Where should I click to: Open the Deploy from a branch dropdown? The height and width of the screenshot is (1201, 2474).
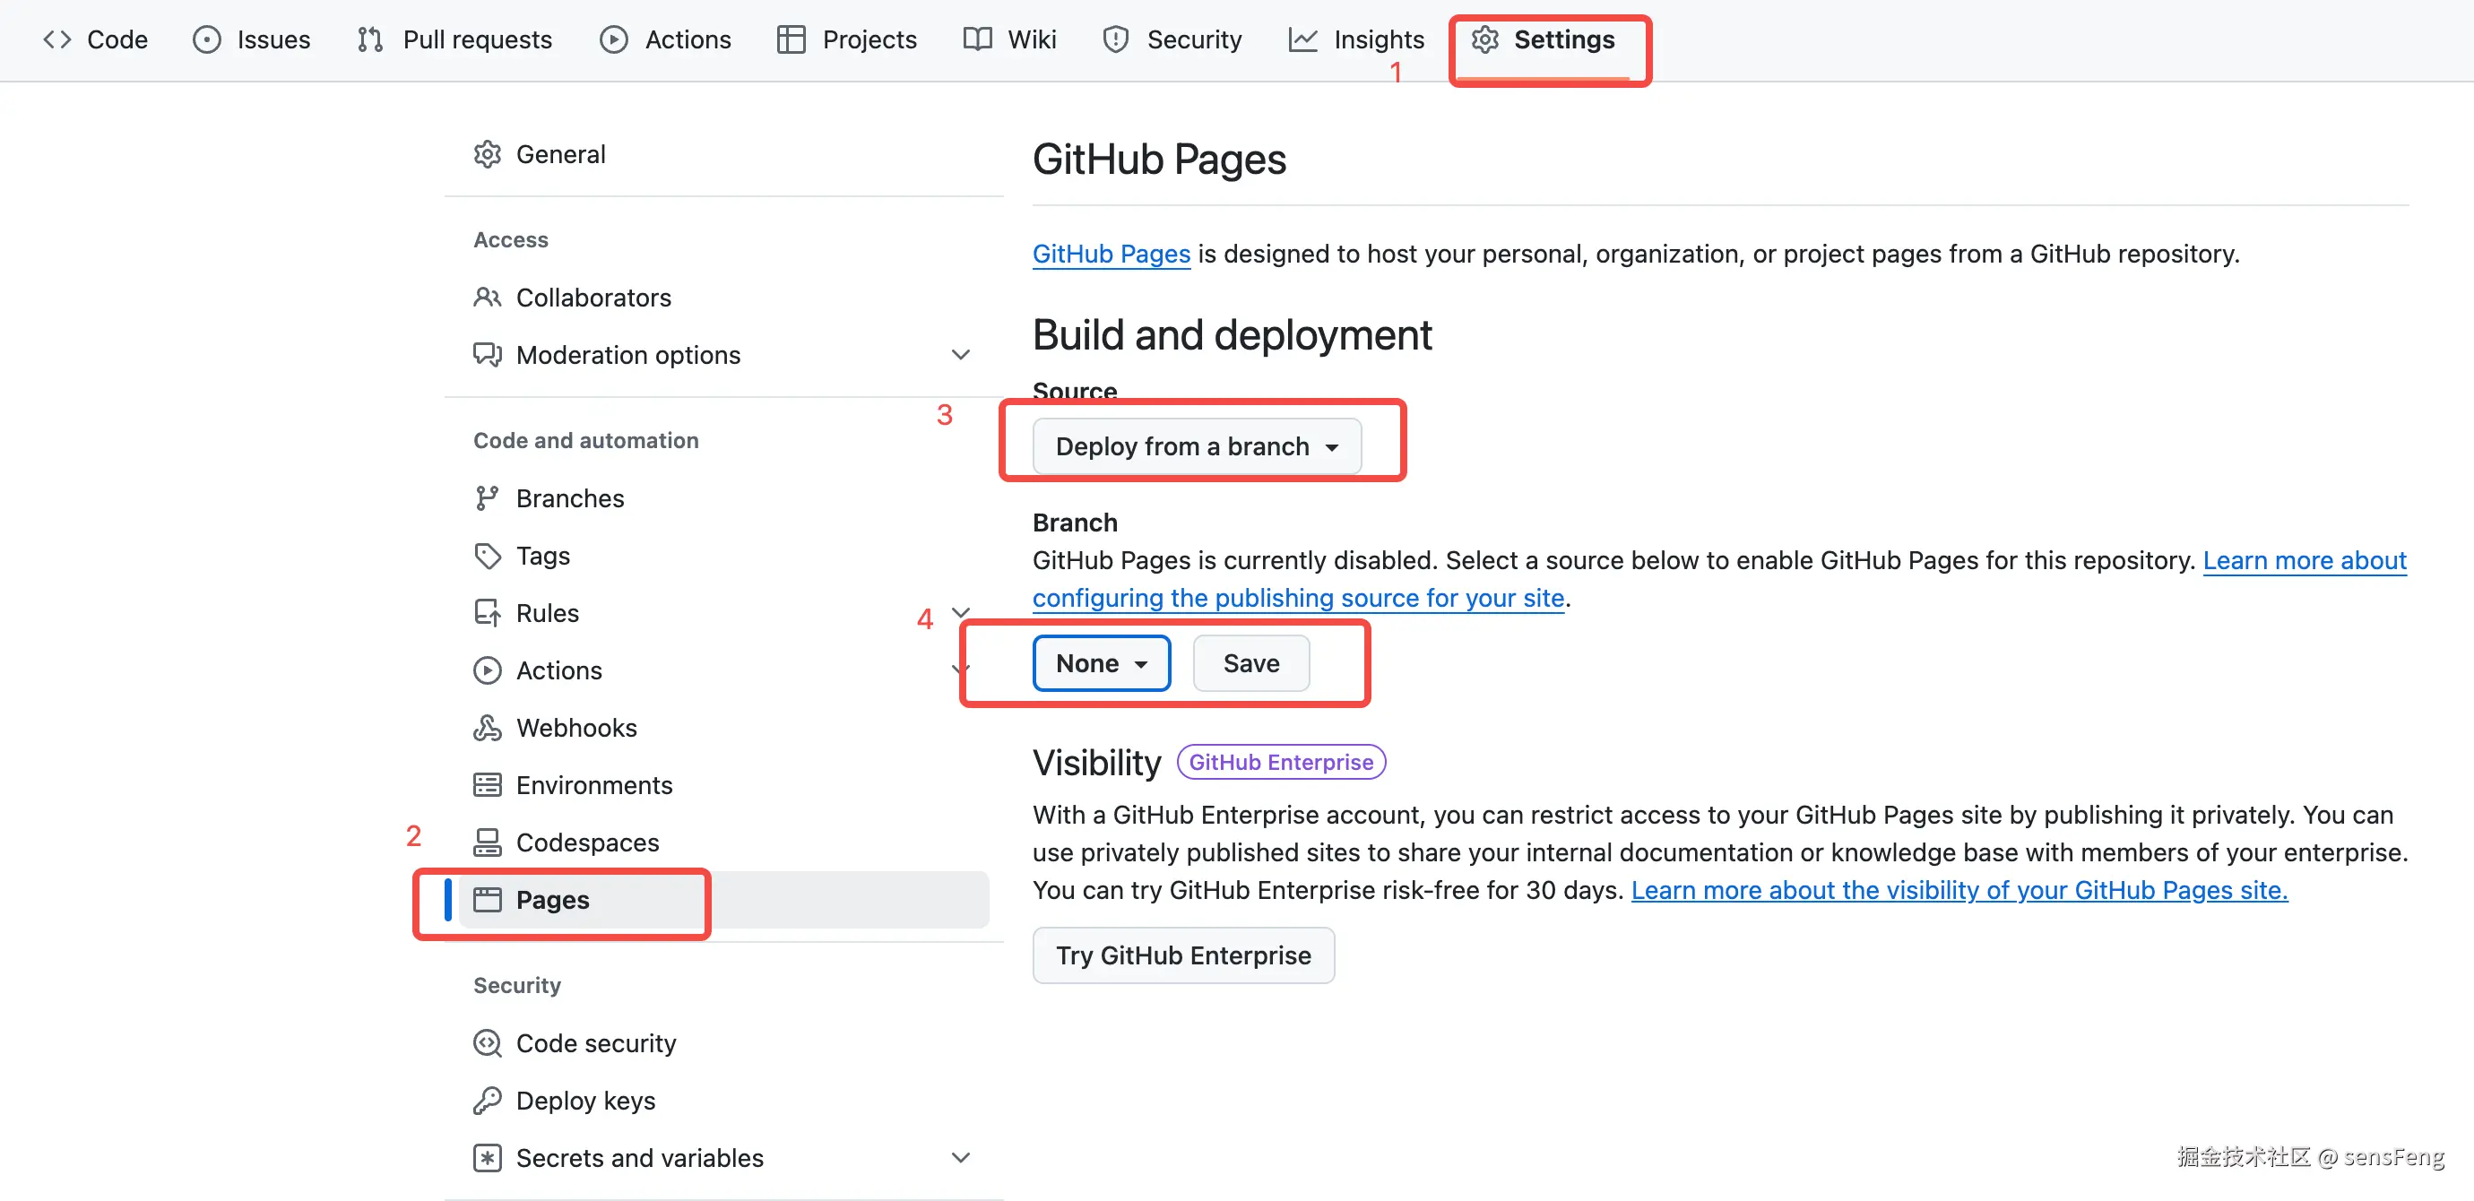(x=1196, y=446)
